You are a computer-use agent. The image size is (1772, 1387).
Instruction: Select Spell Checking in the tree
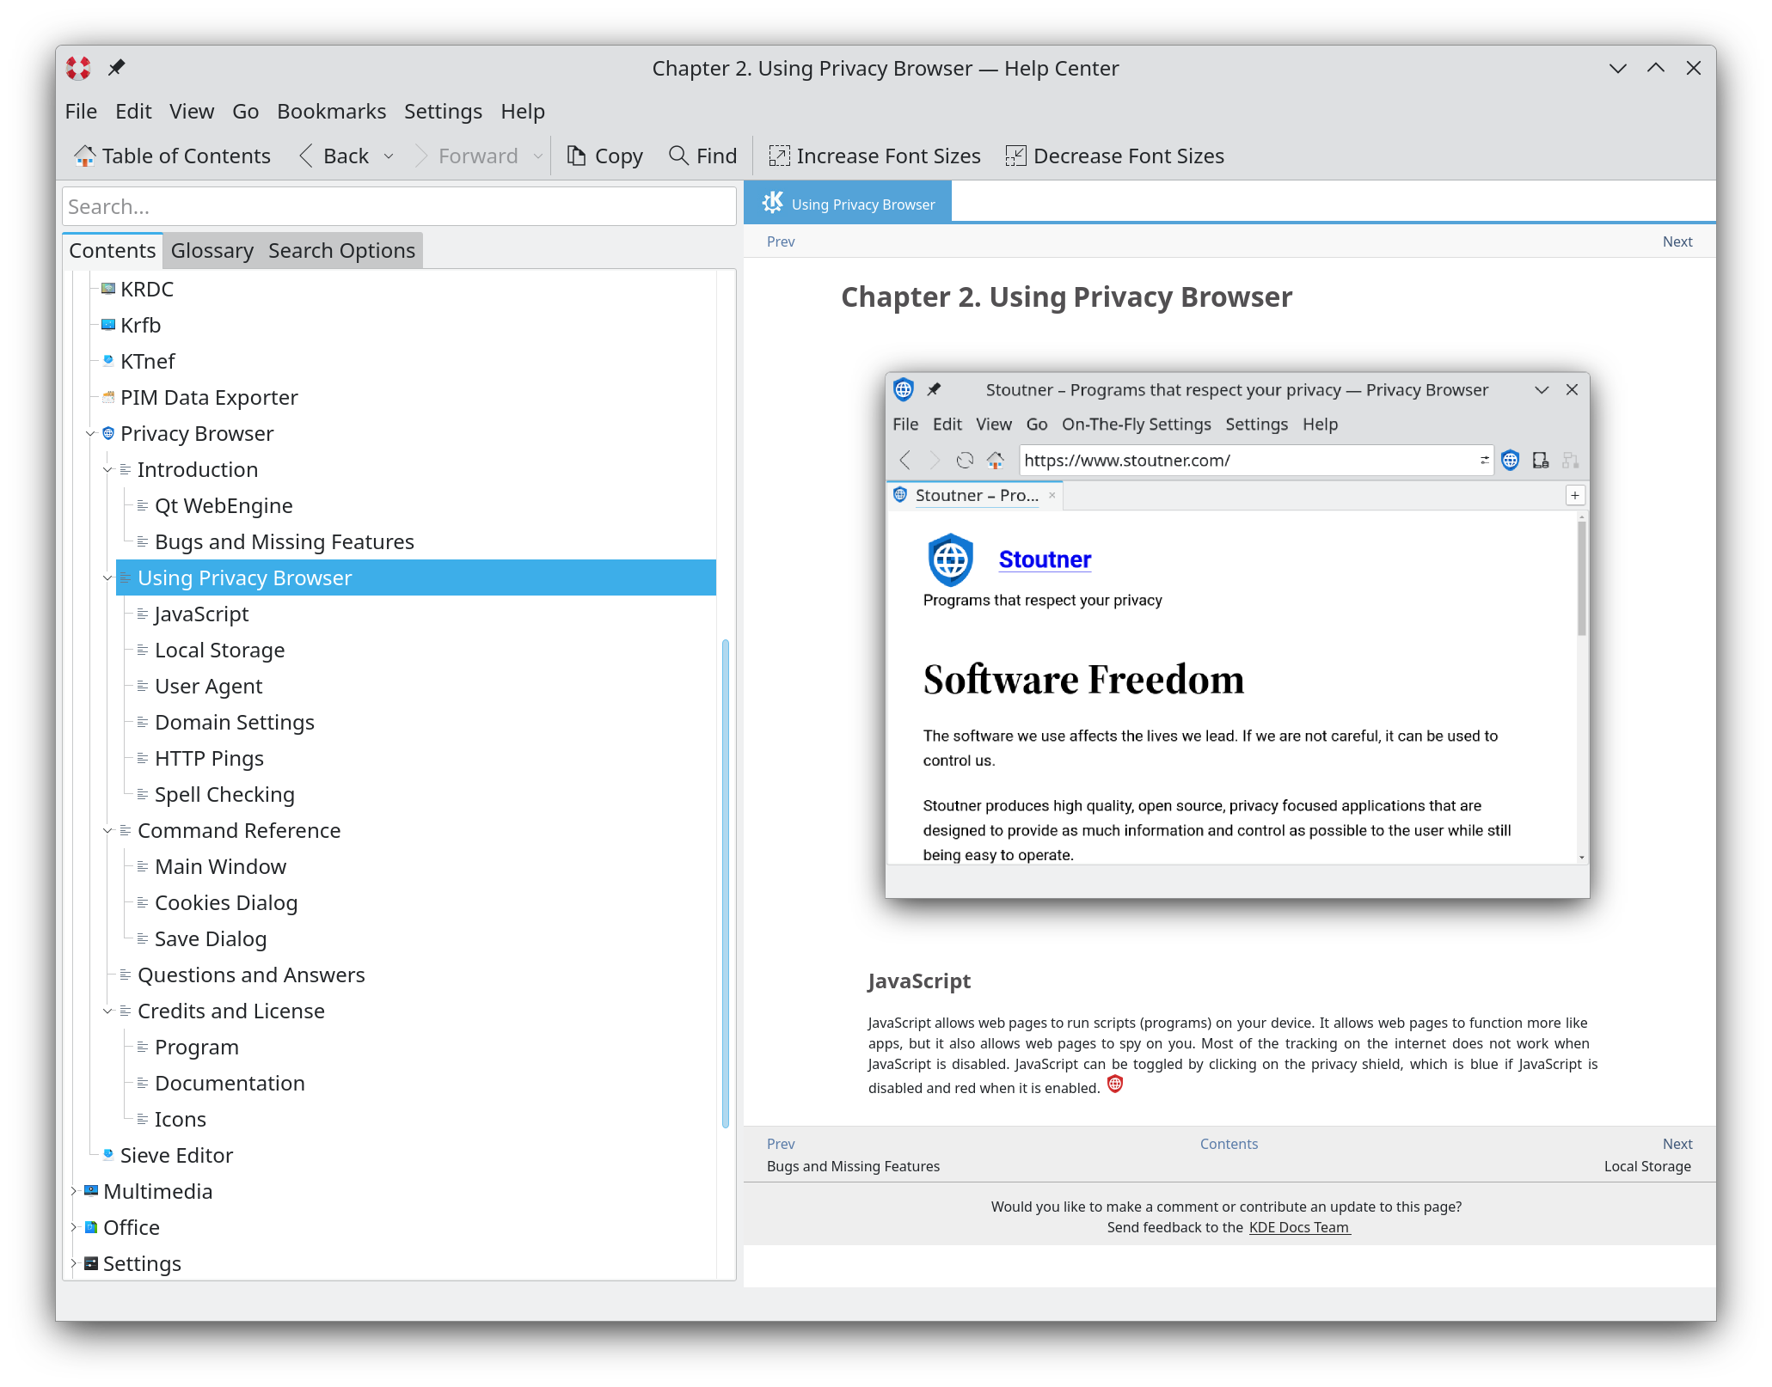224,795
